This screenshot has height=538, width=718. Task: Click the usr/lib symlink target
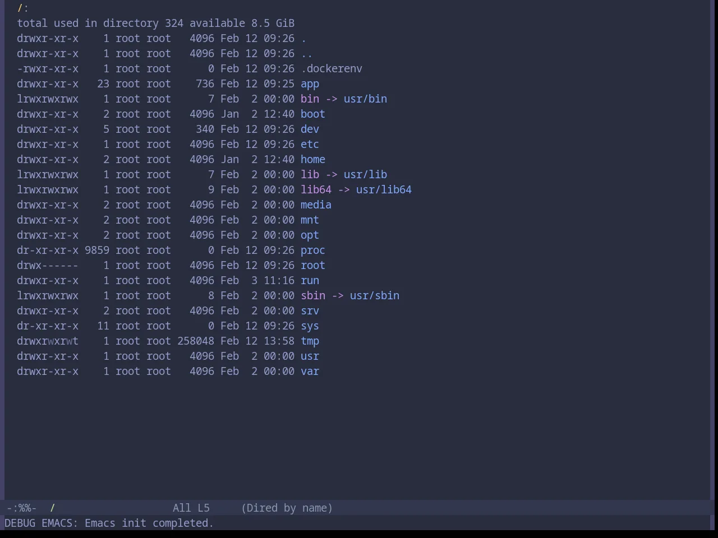pyautogui.click(x=365, y=175)
